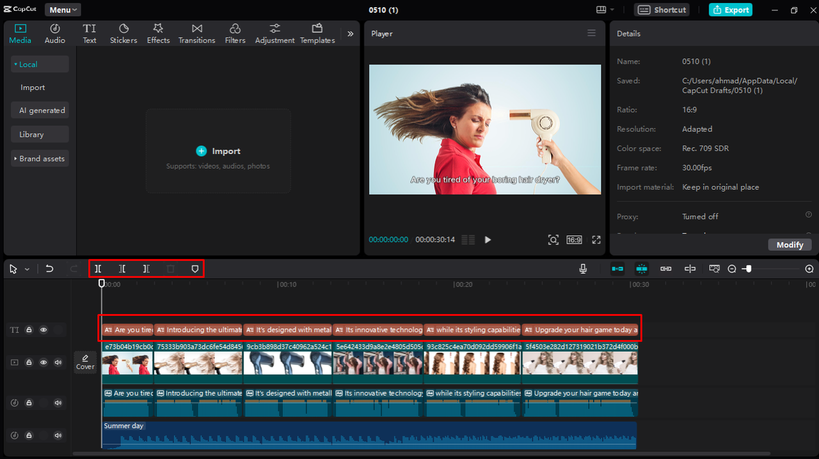Enter fullscreen preview
This screenshot has height=459, width=819.
(x=596, y=240)
